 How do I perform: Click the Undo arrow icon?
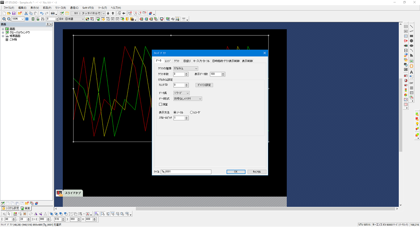coord(42,13)
